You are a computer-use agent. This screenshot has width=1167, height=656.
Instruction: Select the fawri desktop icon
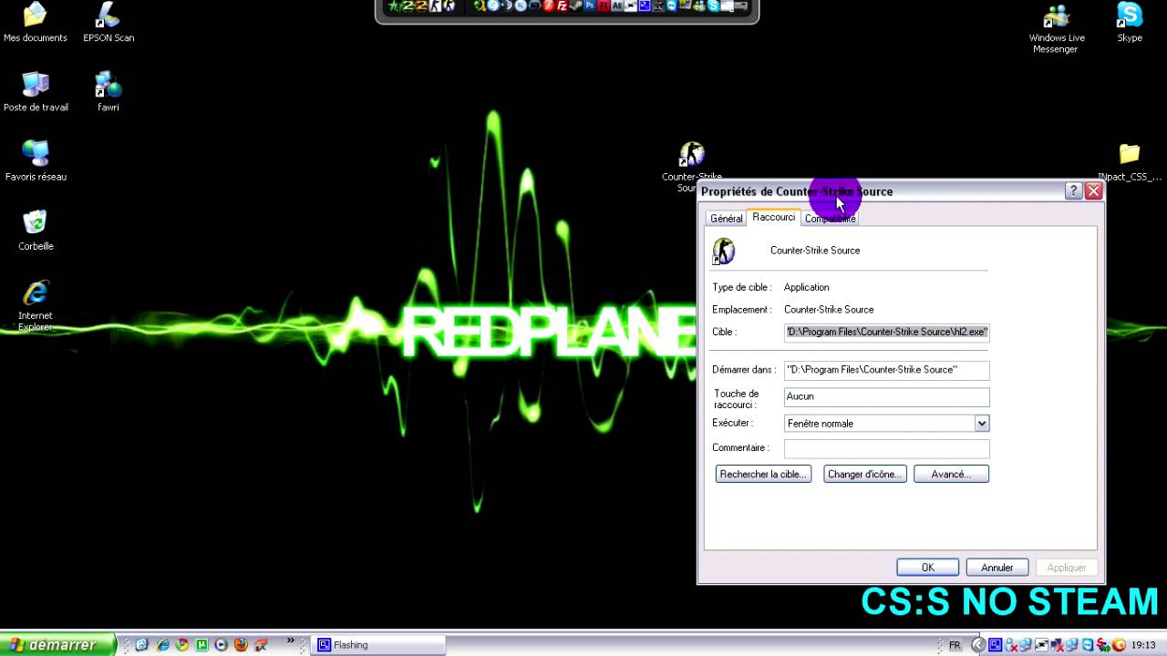point(108,92)
